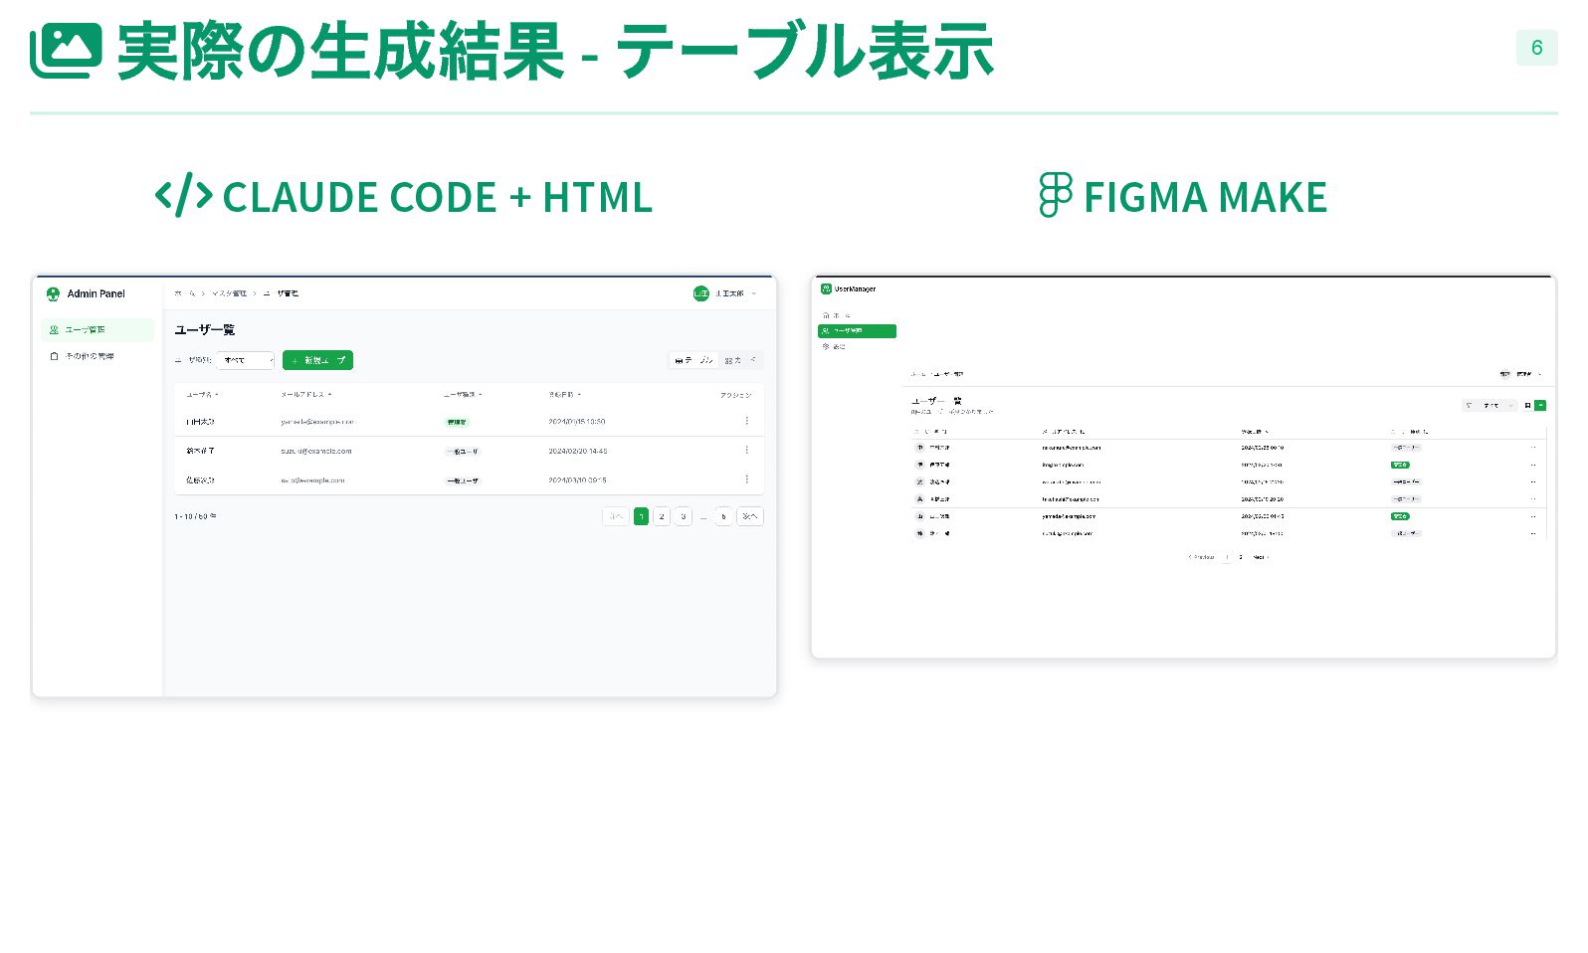Image resolution: width=1588 pixels, height=953 pixels.
Task: Click the slide page number 6 badge
Action: [1536, 48]
